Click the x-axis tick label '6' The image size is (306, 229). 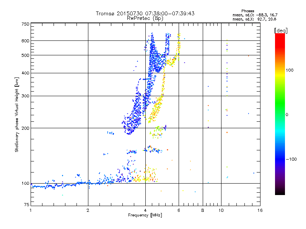pyautogui.click(x=179, y=210)
